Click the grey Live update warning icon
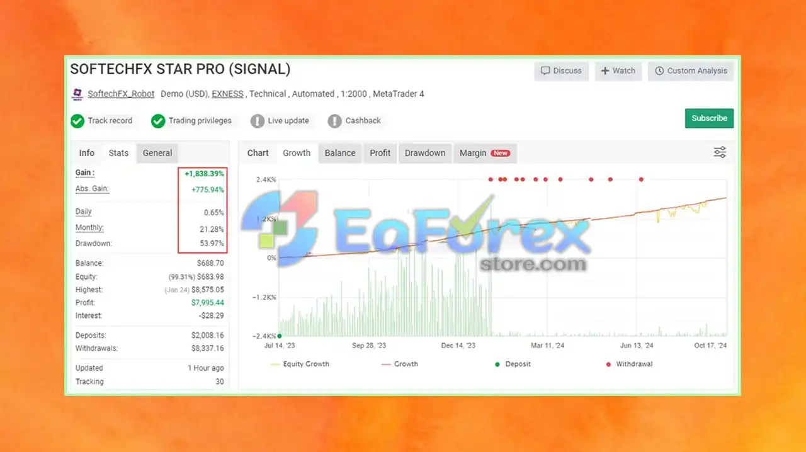The image size is (806, 452). 258,121
